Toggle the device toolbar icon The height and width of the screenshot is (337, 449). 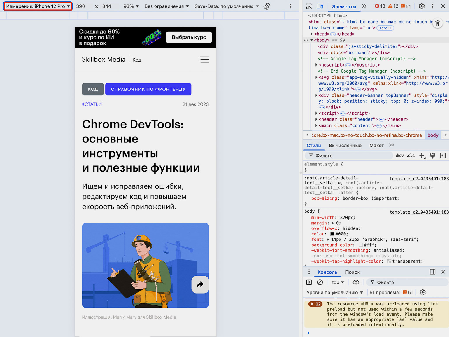(320, 6)
